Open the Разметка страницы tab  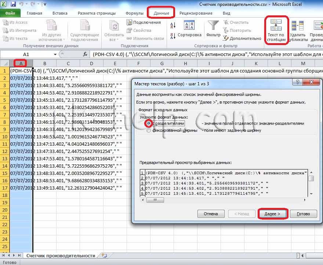pyautogui.click(x=97, y=13)
